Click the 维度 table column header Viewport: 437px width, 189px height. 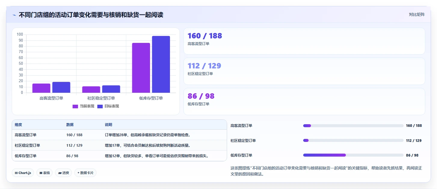18,125
